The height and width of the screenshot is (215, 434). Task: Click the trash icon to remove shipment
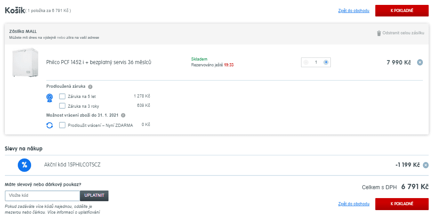click(x=379, y=33)
